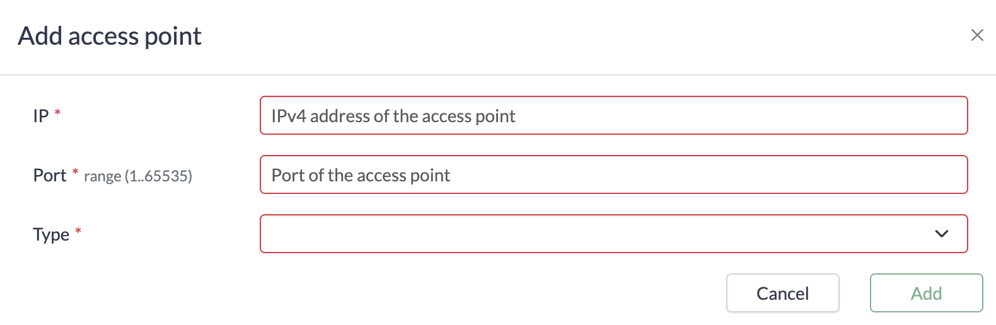996x325 pixels.
Task: Select the IPv4 address placeholder text
Action: coord(393,116)
